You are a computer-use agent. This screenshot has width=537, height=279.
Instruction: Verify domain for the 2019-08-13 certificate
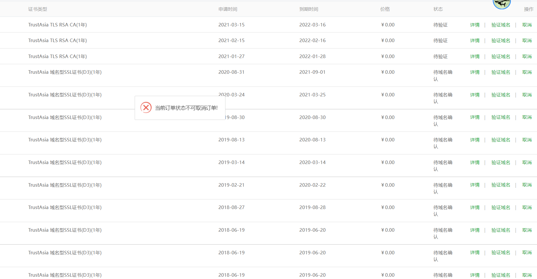(x=501, y=140)
